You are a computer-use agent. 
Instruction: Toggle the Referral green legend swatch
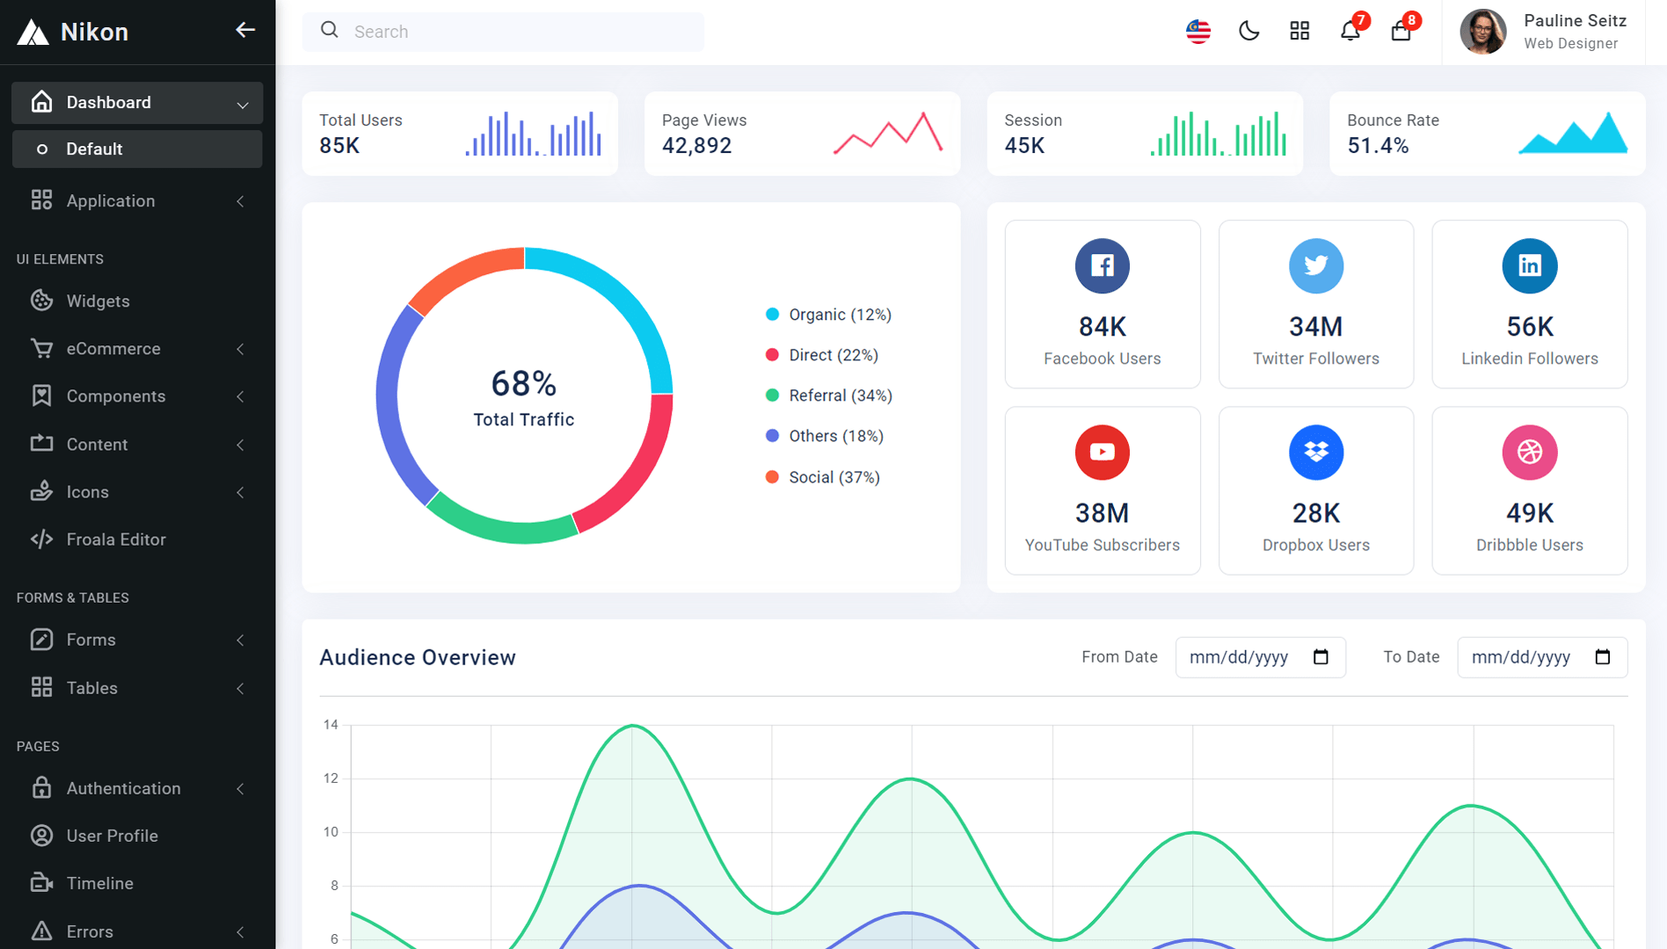click(x=772, y=395)
